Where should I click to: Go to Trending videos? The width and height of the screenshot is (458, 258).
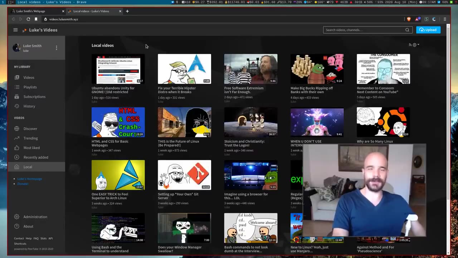tap(31, 138)
